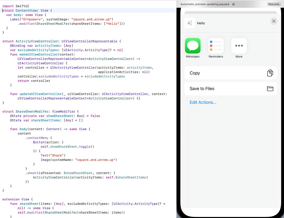Click "struct ShareSheetModifer: ViewModifier" line
Viewport: 284px width, 218px height.
click(x=41, y=112)
